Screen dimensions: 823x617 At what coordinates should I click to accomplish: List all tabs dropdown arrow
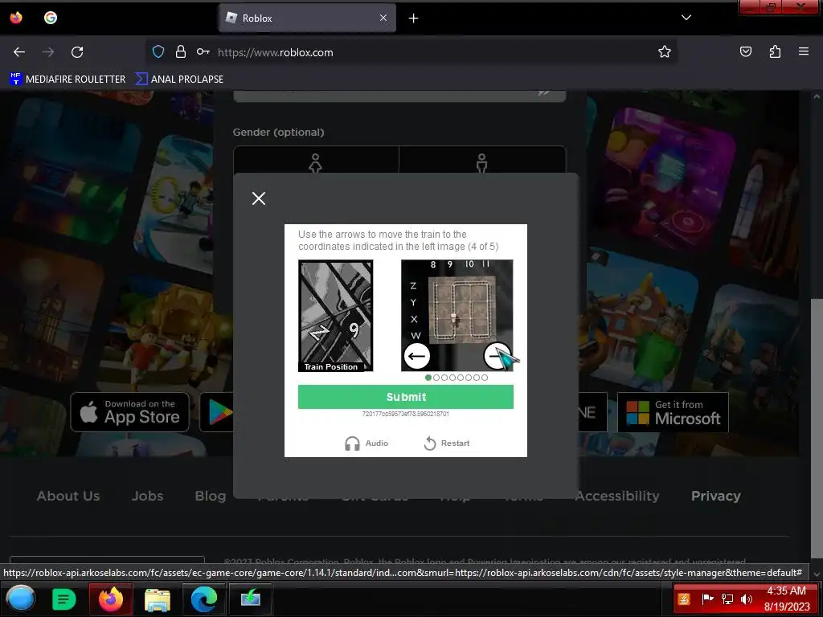[x=686, y=18]
